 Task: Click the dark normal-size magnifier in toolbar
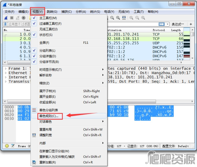pos(118,18)
